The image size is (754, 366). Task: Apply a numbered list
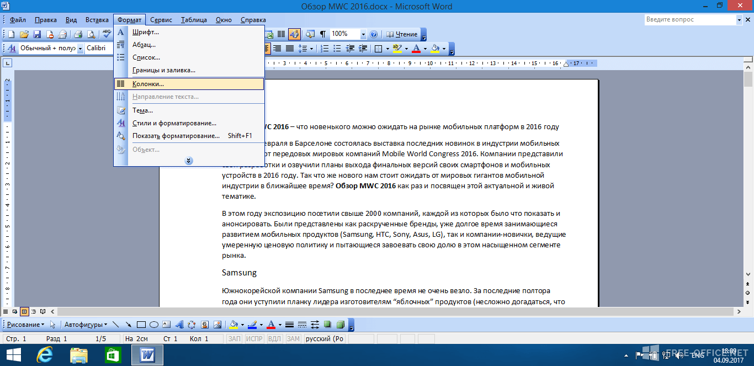click(x=325, y=49)
